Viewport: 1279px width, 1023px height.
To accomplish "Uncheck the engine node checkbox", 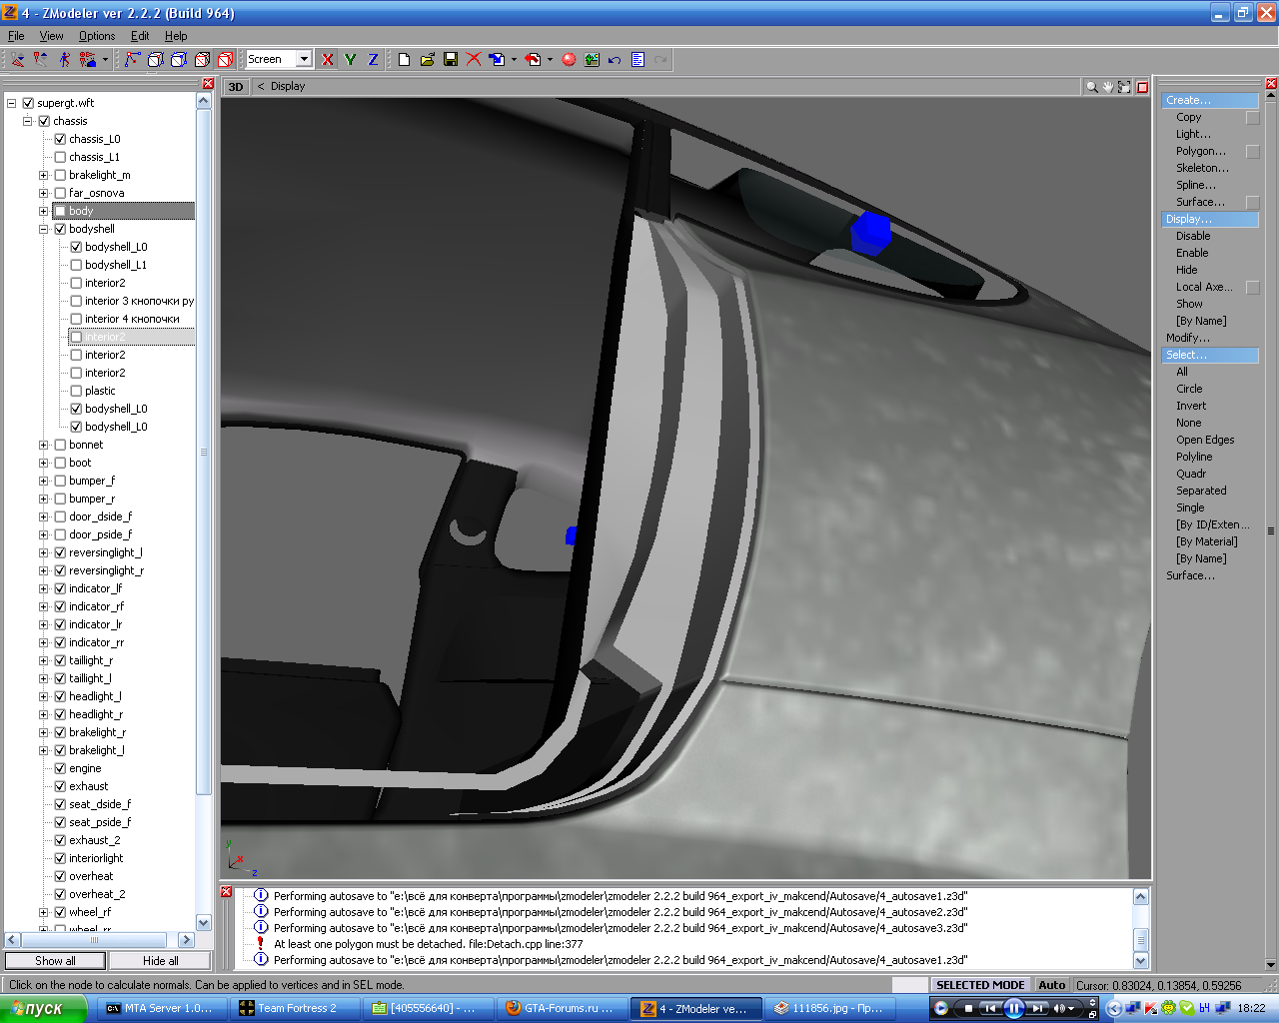I will [60, 768].
